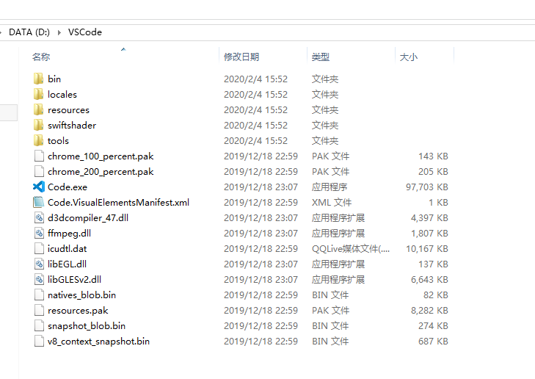Select the bin folder icon

(39, 79)
